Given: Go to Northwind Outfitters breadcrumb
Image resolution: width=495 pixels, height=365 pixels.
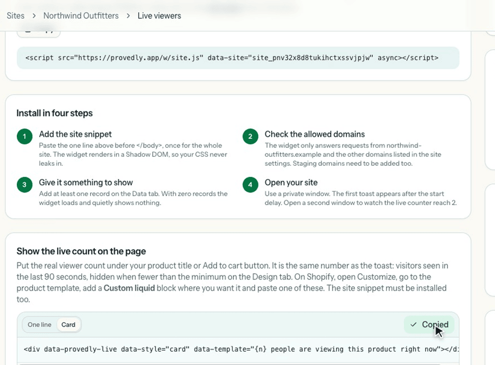Looking at the screenshot, I should tap(81, 15).
